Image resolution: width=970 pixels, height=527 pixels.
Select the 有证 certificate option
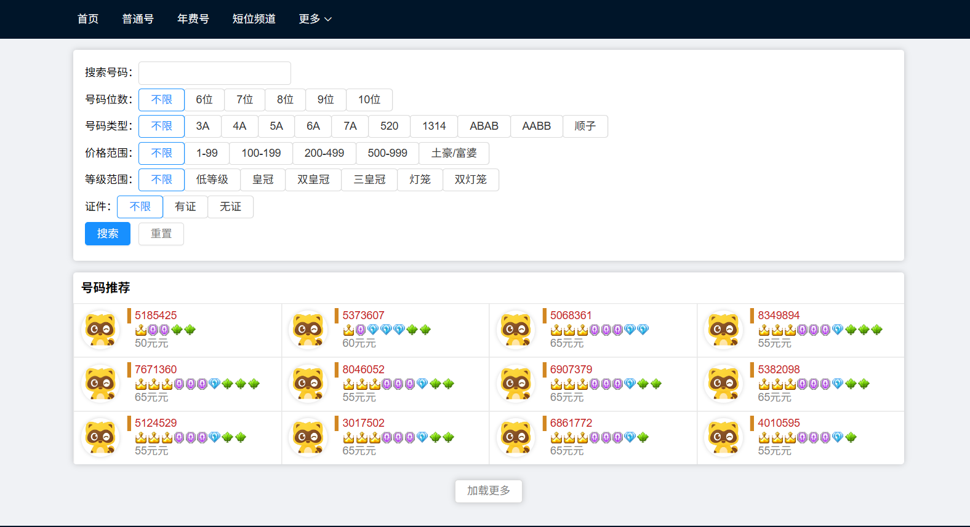[185, 207]
